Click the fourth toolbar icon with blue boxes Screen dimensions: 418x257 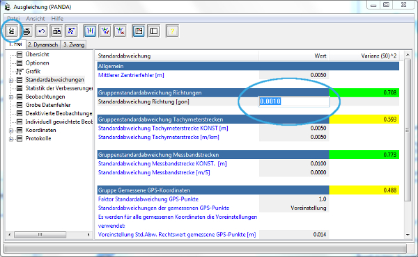(x=56, y=31)
